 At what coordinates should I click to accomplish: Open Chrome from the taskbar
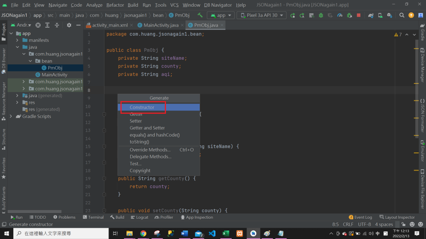pyautogui.click(x=143, y=233)
